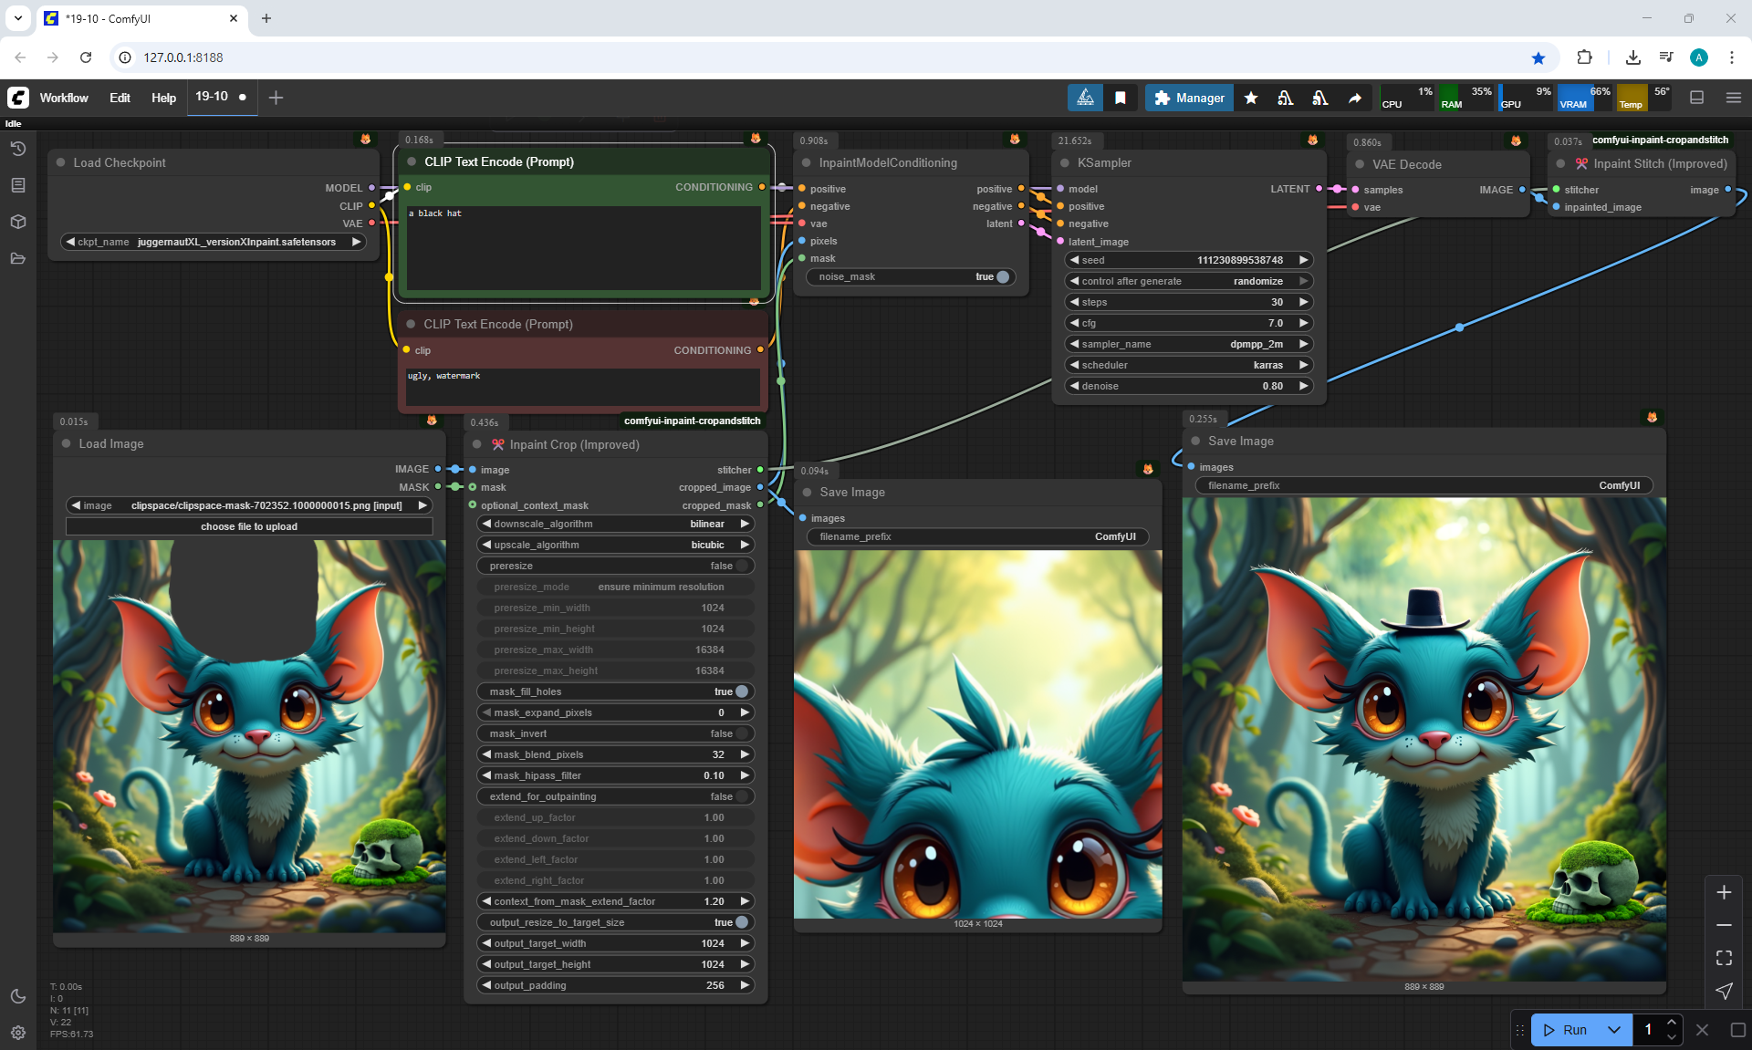Viewport: 1752px width, 1050px height.
Task: Open the ckpt_name checkpoint selector
Action: pyautogui.click(x=214, y=242)
